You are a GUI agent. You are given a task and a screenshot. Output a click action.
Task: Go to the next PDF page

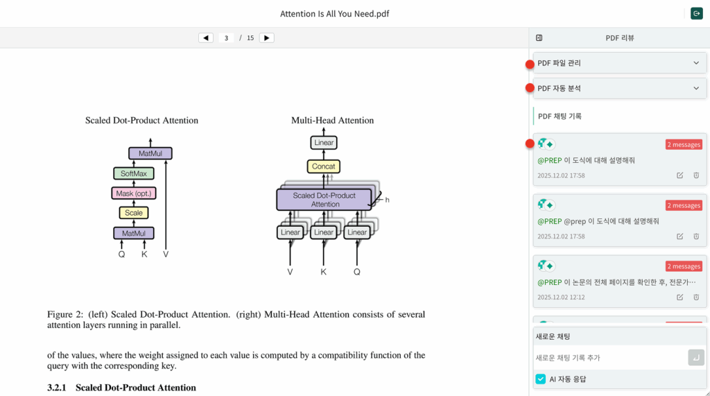point(266,38)
